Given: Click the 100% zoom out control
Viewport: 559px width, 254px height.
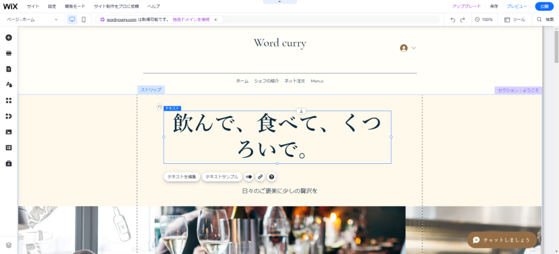Looking at the screenshot, I should pos(484,20).
